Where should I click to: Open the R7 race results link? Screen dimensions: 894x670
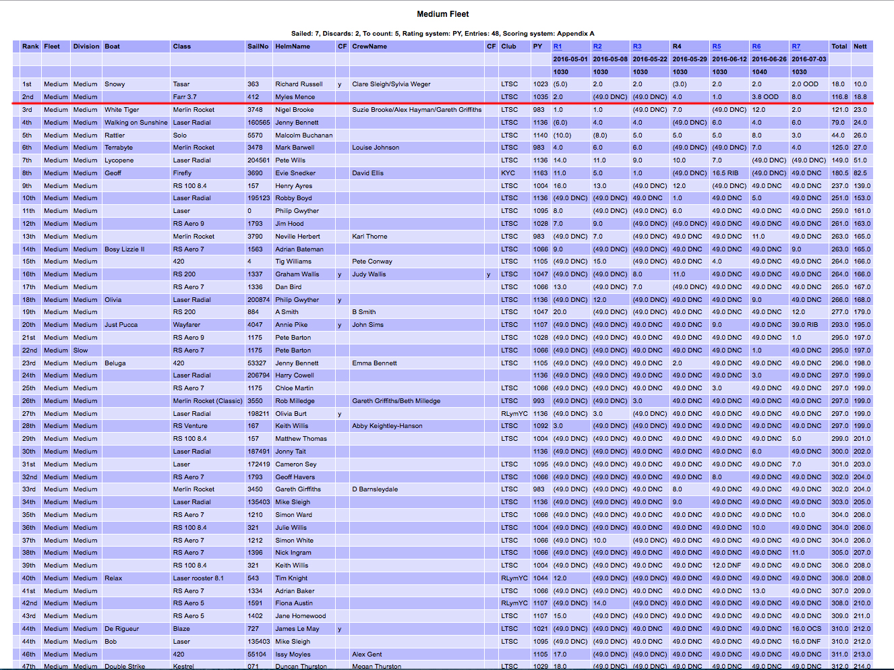pyautogui.click(x=796, y=47)
